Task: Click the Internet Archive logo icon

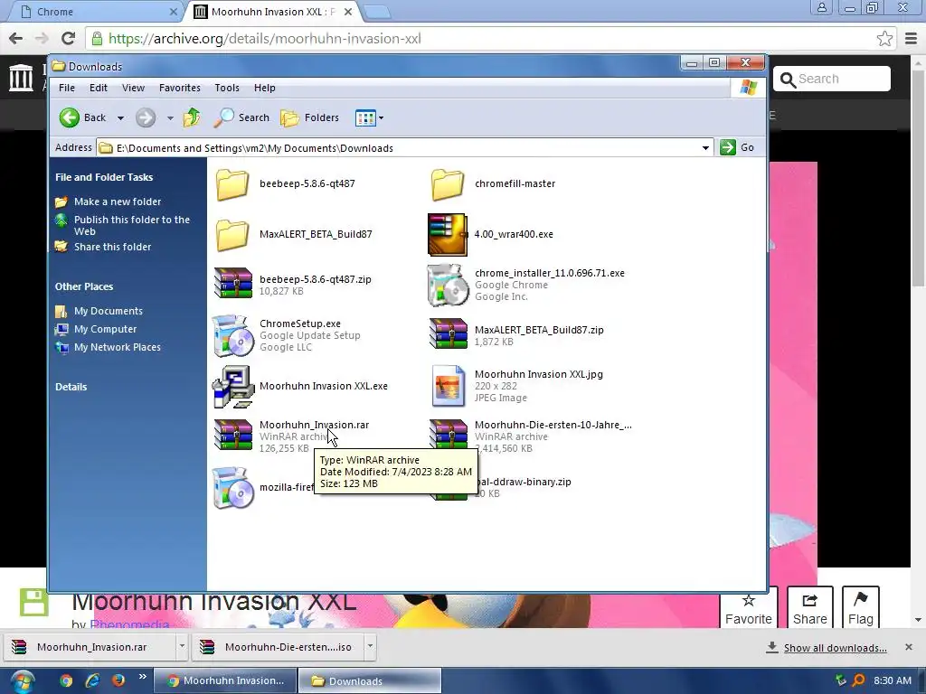Action: (x=22, y=78)
